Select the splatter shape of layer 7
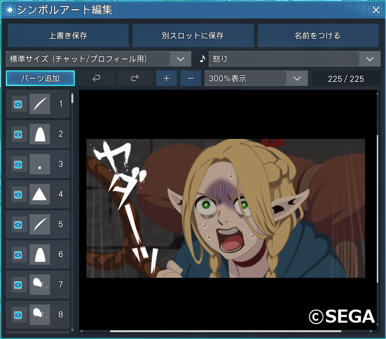Image resolution: width=386 pixels, height=339 pixels. click(40, 285)
